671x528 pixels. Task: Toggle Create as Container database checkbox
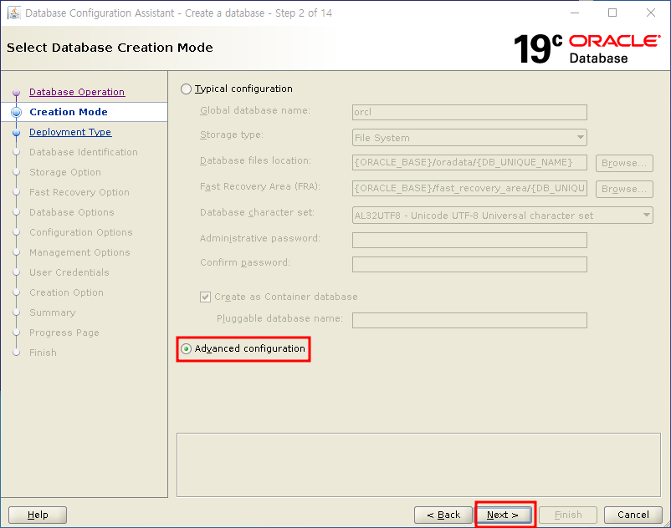tap(206, 297)
